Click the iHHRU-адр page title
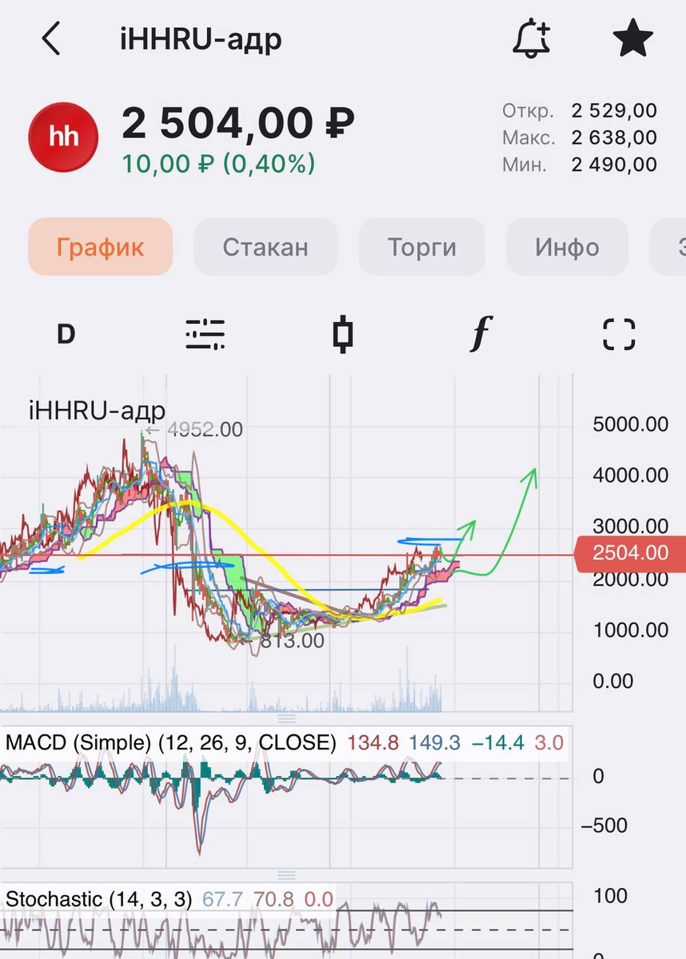 click(x=201, y=38)
